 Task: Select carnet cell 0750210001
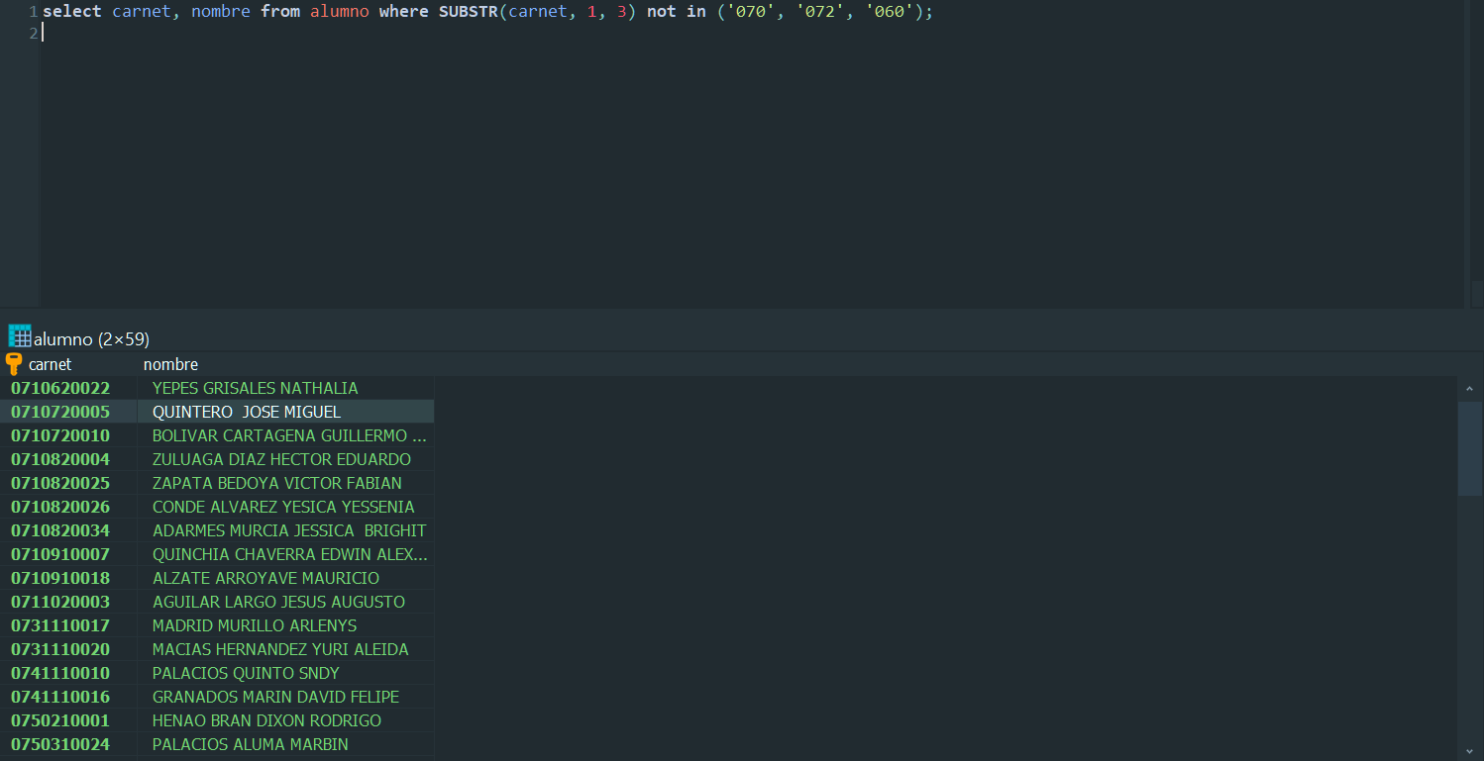pos(60,720)
